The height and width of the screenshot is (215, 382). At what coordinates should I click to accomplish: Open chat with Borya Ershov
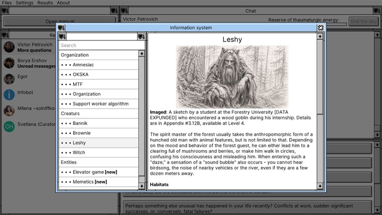(x=30, y=63)
